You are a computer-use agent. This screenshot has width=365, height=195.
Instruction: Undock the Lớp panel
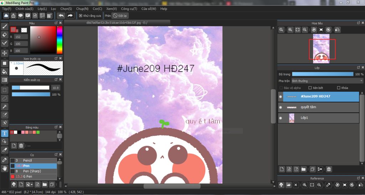tap(359, 67)
